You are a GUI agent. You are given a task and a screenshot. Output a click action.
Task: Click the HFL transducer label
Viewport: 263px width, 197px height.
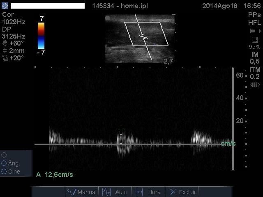(254, 23)
